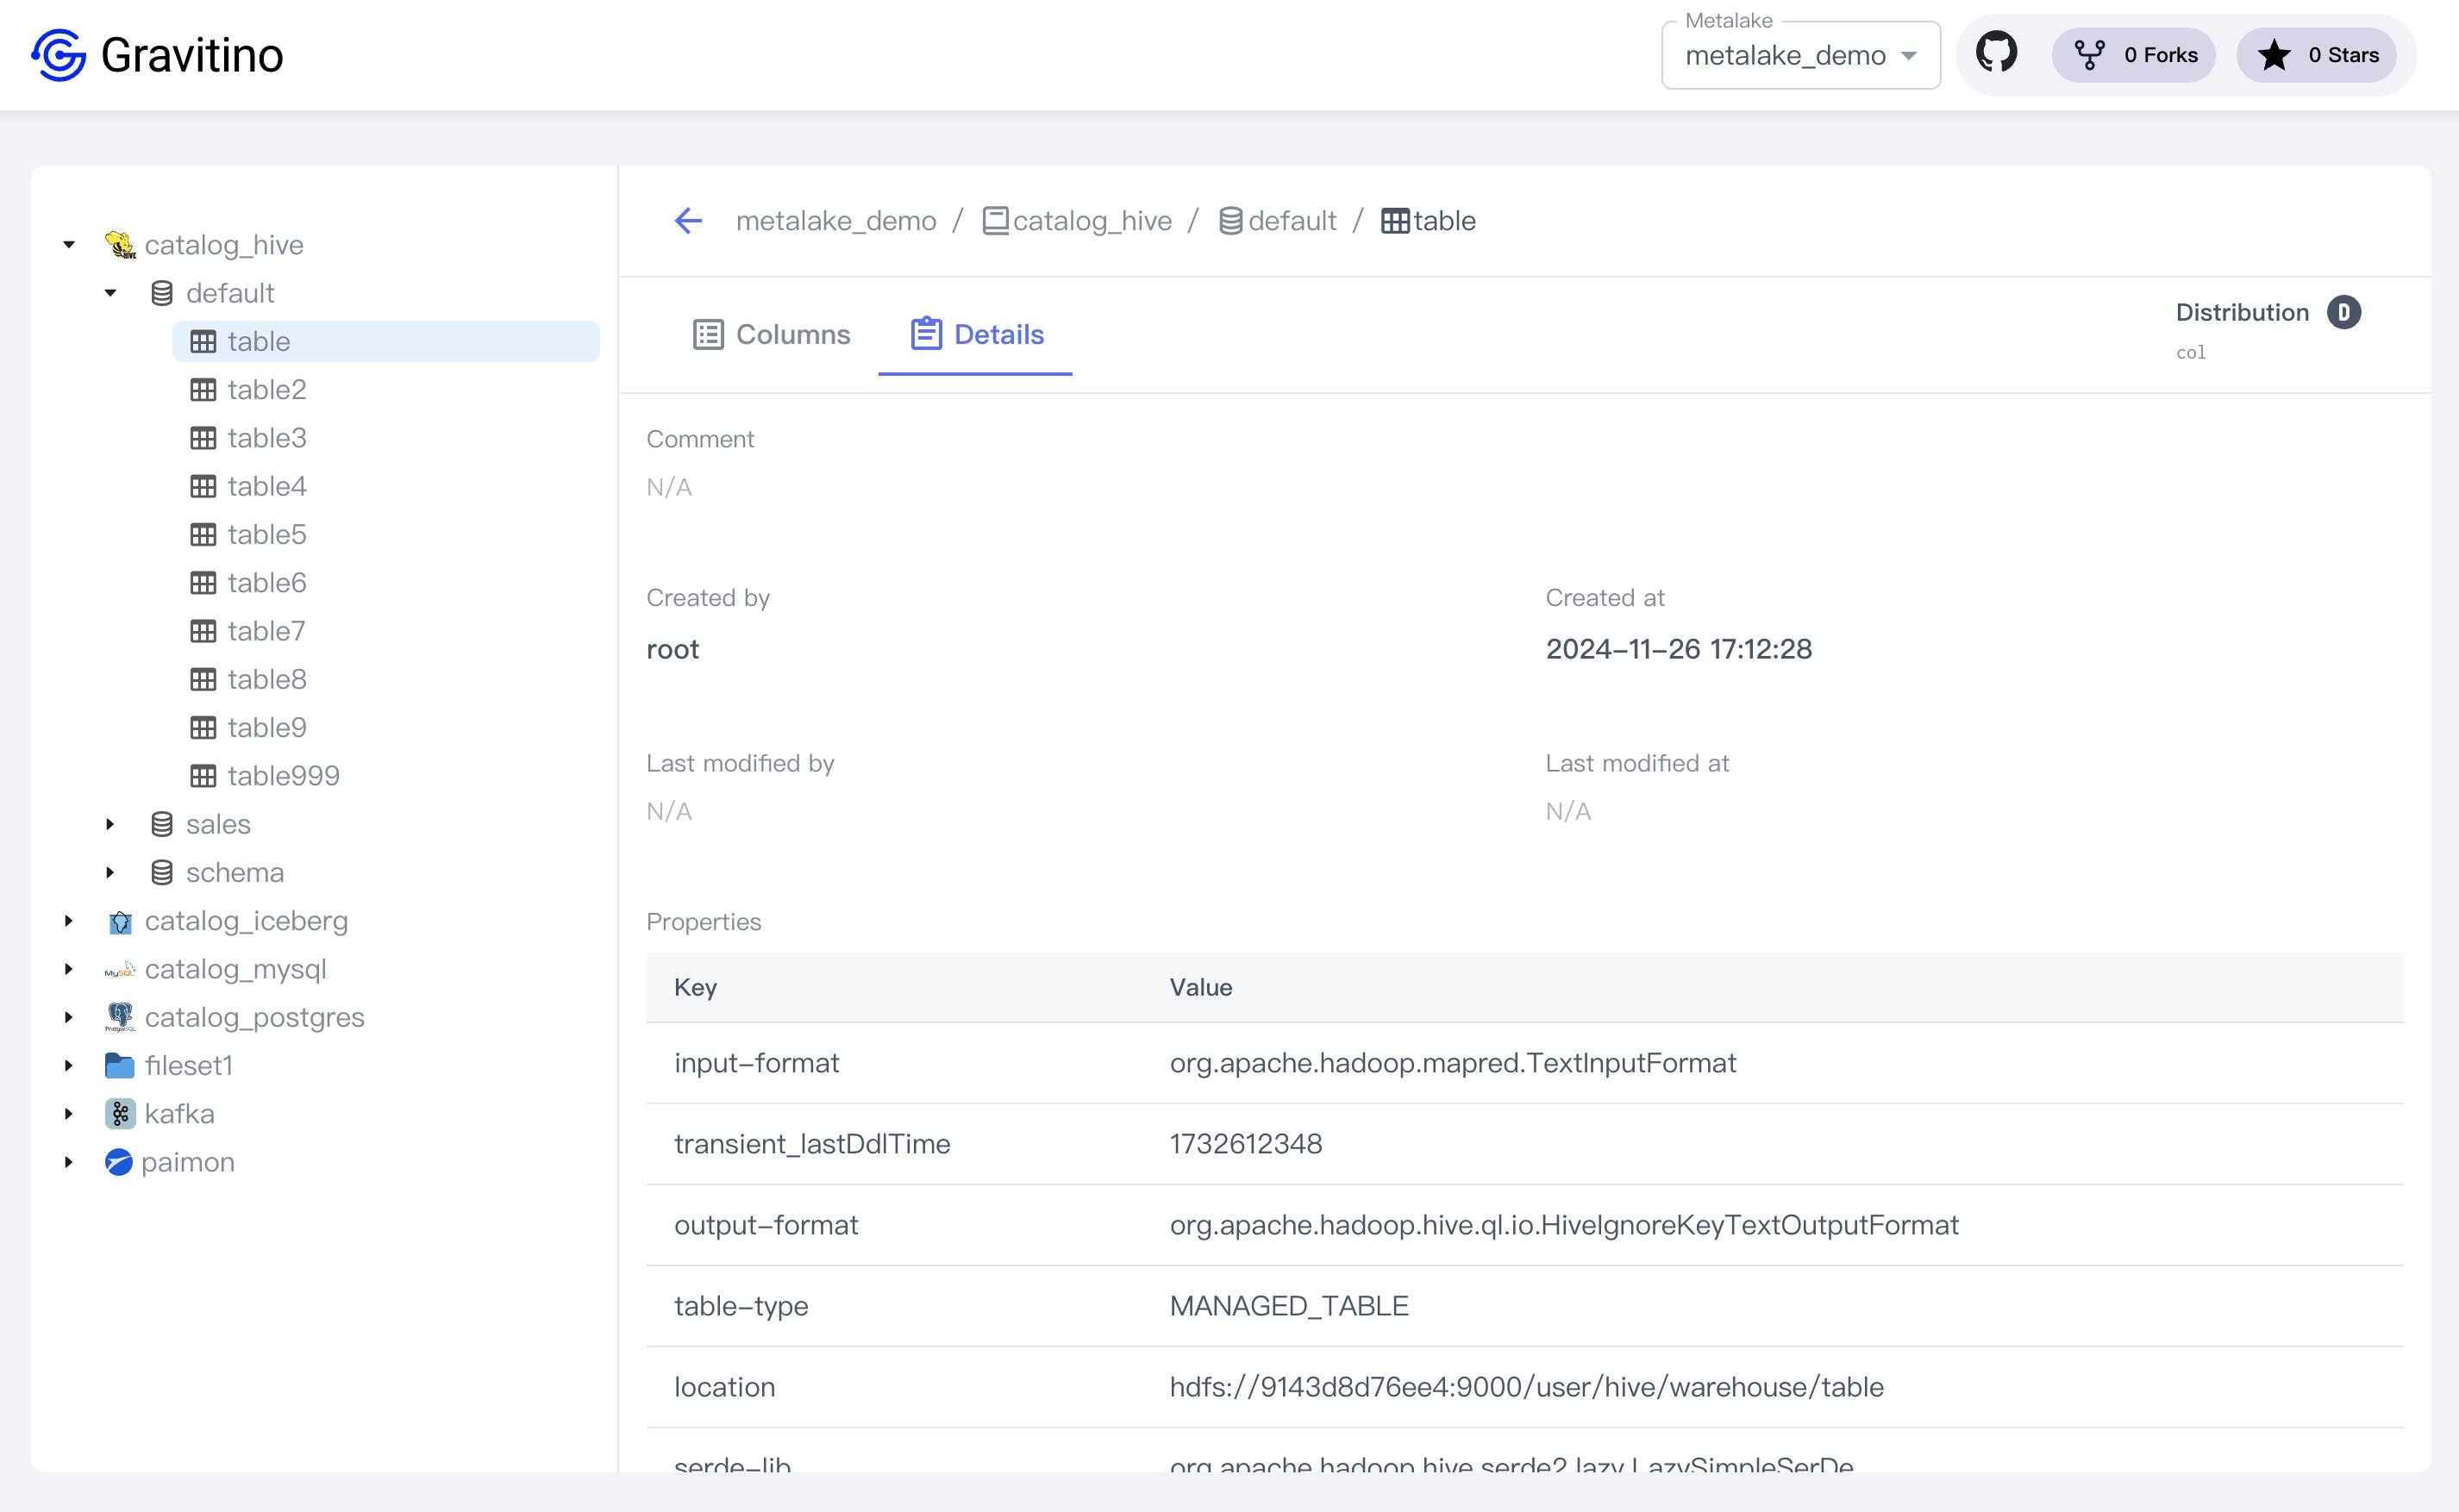The image size is (2459, 1512).
Task: Click the fileset1 folder icon
Action: (120, 1066)
